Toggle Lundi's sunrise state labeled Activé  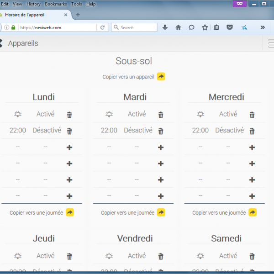46,114
